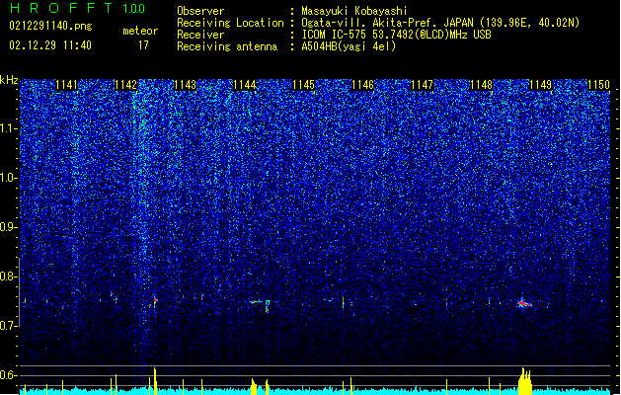This screenshot has height=395, width=621.
Task: Click the 1147 time axis label
Action: (423, 85)
